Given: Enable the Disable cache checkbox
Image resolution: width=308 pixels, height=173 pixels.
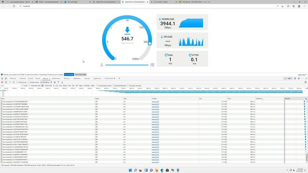Looking at the screenshot, I should coord(29,82).
